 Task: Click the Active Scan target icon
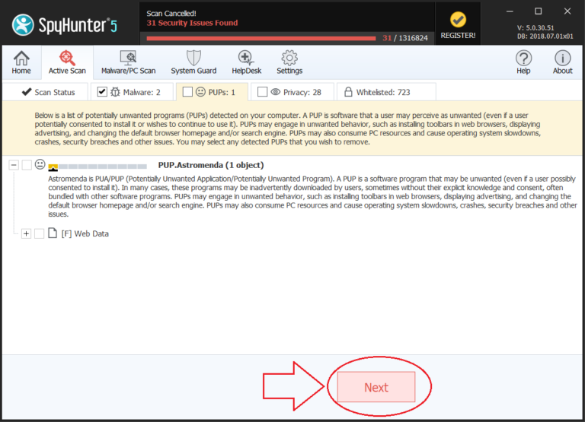tap(67, 62)
